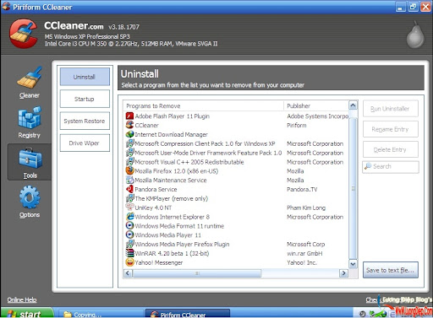This screenshot has height=318, width=433.
Task: Select the Internet Download Manager entry
Action: [171, 134]
